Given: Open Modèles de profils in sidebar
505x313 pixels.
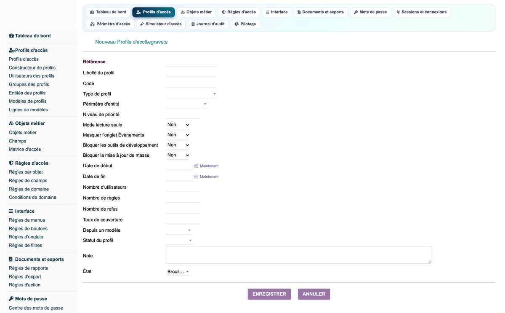Looking at the screenshot, I should tap(28, 102).
